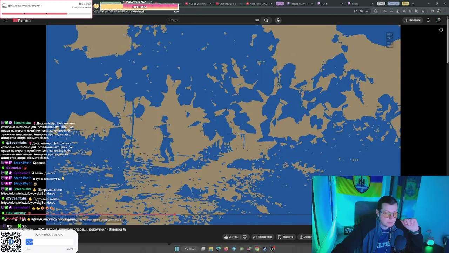The image size is (449, 253).
Task: Switch to the СБУ документальн browser tab
Action: pyautogui.click(x=198, y=4)
